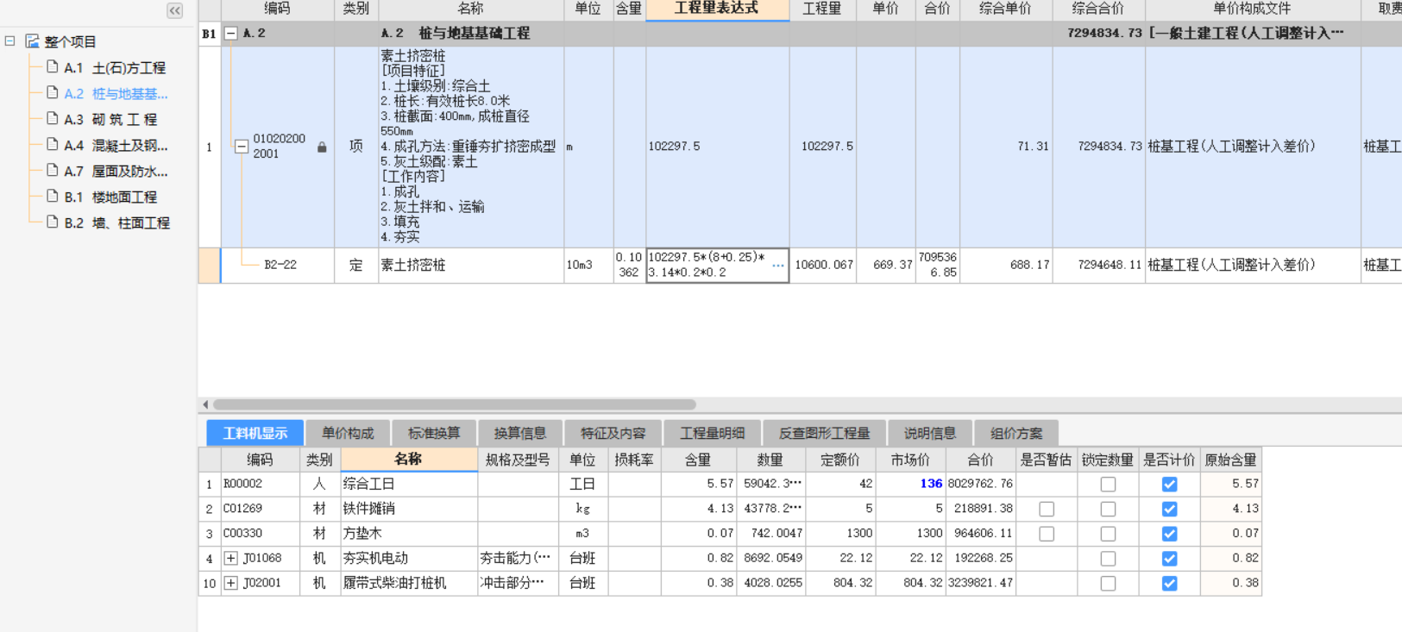
Task: Click the 工程量表达式 column header
Action: coord(717,9)
